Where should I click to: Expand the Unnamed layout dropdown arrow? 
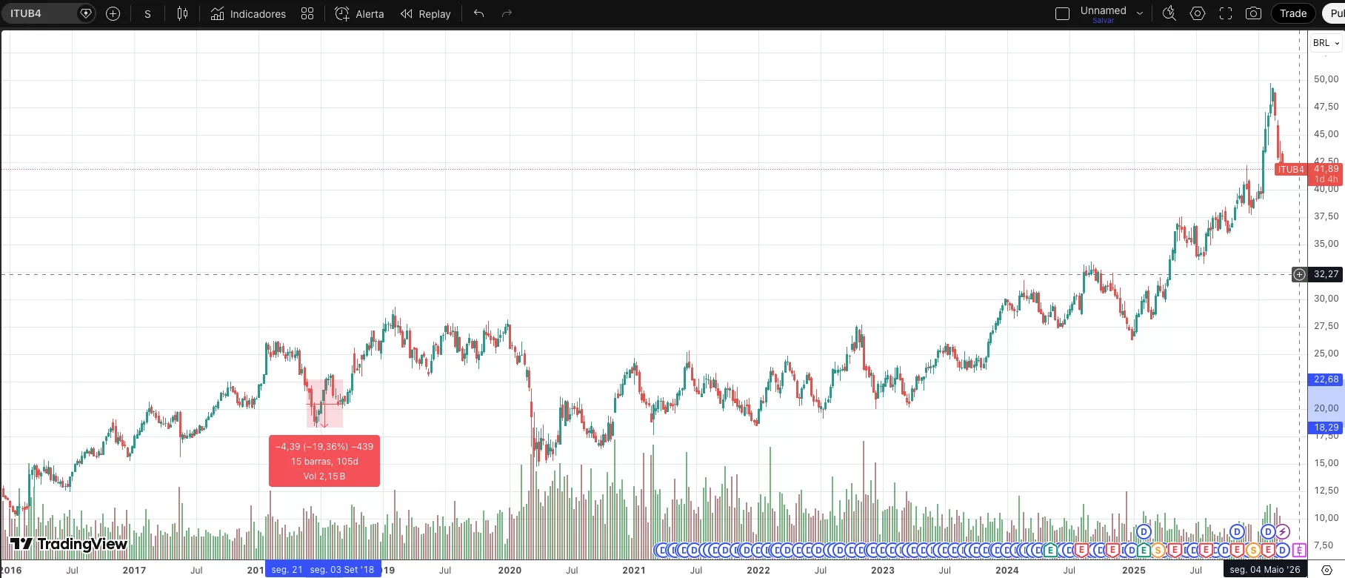pyautogui.click(x=1140, y=13)
